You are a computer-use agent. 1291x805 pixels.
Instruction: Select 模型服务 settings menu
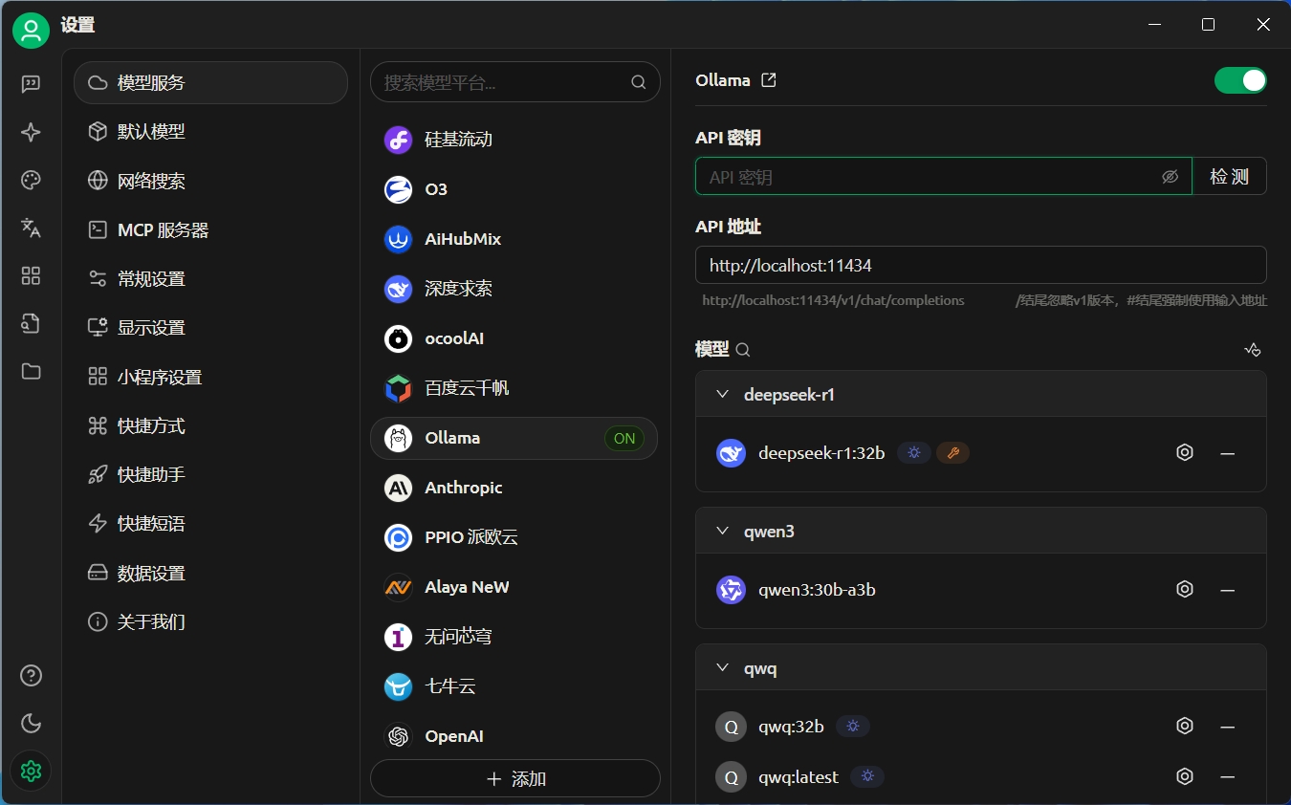[x=210, y=82]
